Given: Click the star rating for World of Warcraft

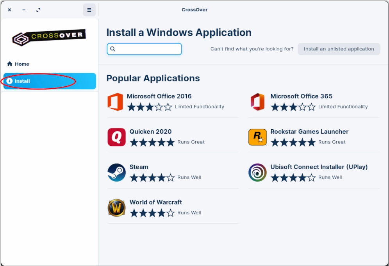Looking at the screenshot, I should tap(152, 213).
